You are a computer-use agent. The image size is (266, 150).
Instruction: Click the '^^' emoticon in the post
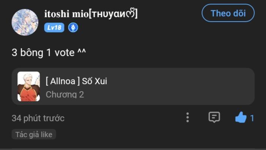pos(82,53)
